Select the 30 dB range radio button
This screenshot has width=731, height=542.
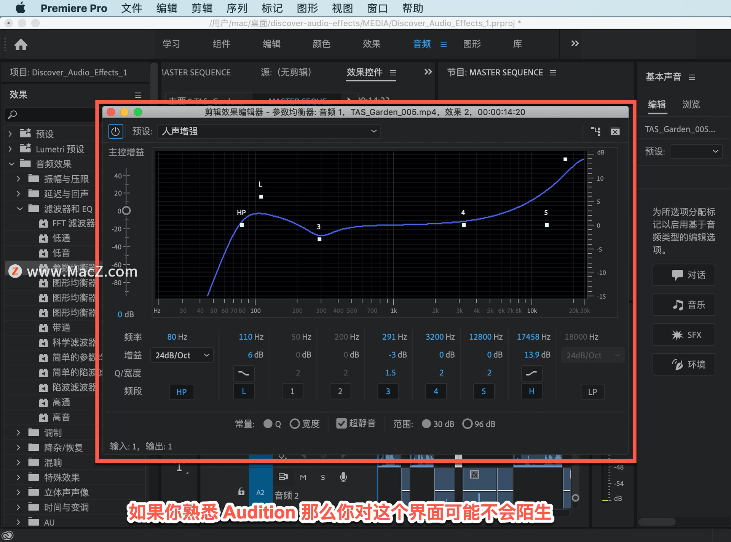426,424
